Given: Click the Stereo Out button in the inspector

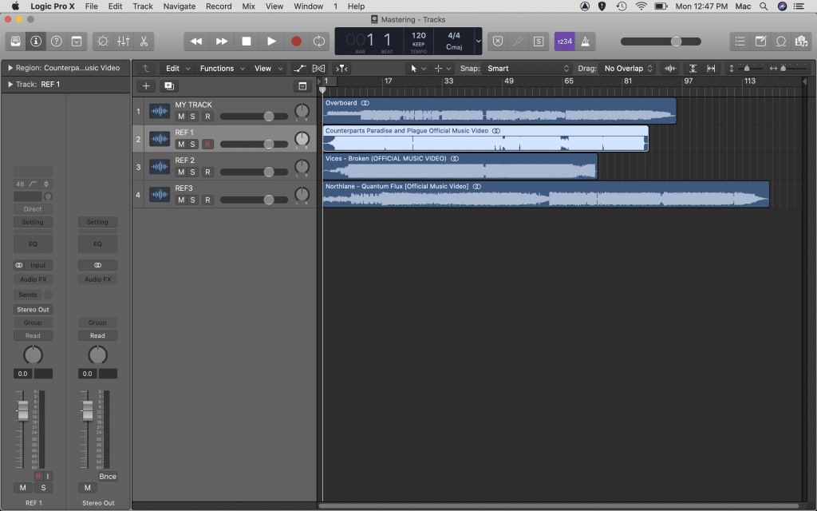Looking at the screenshot, I should 33,309.
